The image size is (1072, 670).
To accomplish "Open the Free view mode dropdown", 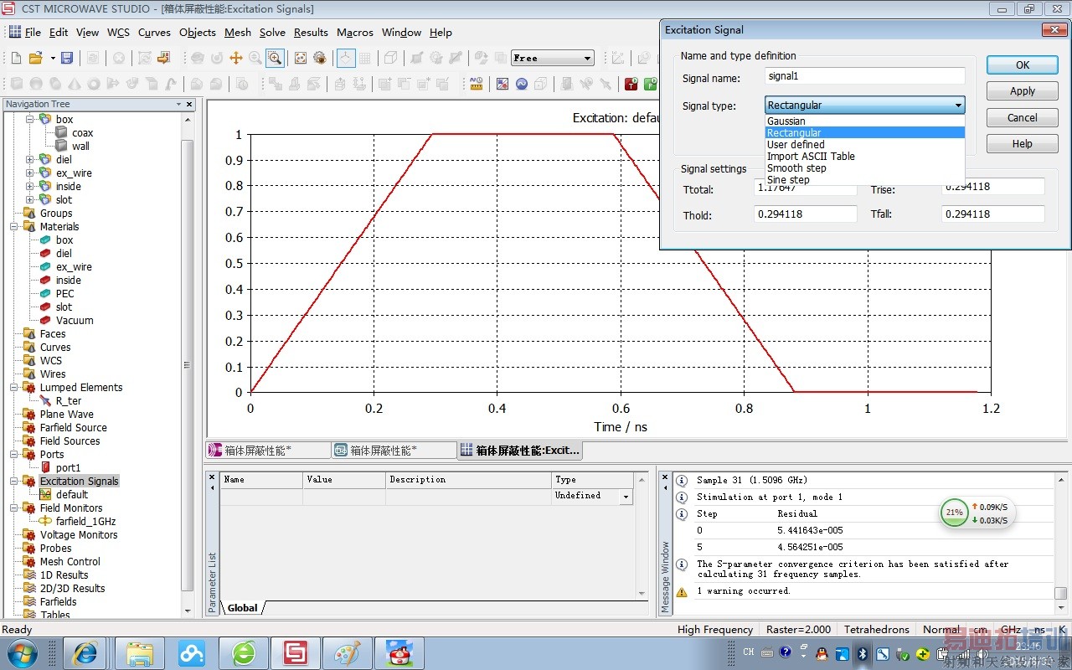I will (587, 58).
